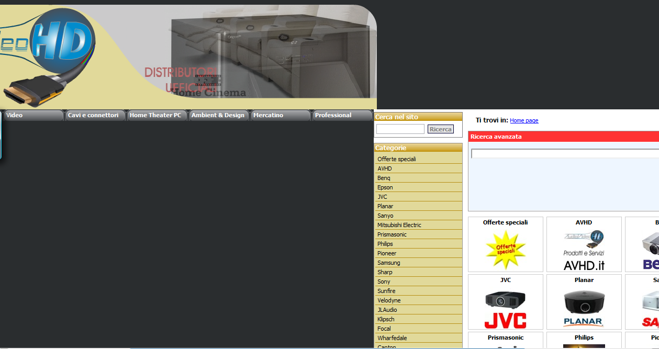Open the Planar card title

584,280
